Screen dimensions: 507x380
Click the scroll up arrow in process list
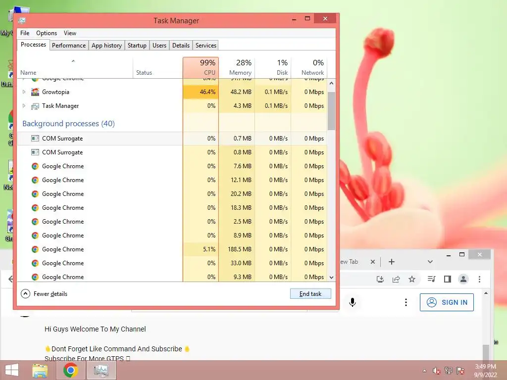point(331,83)
